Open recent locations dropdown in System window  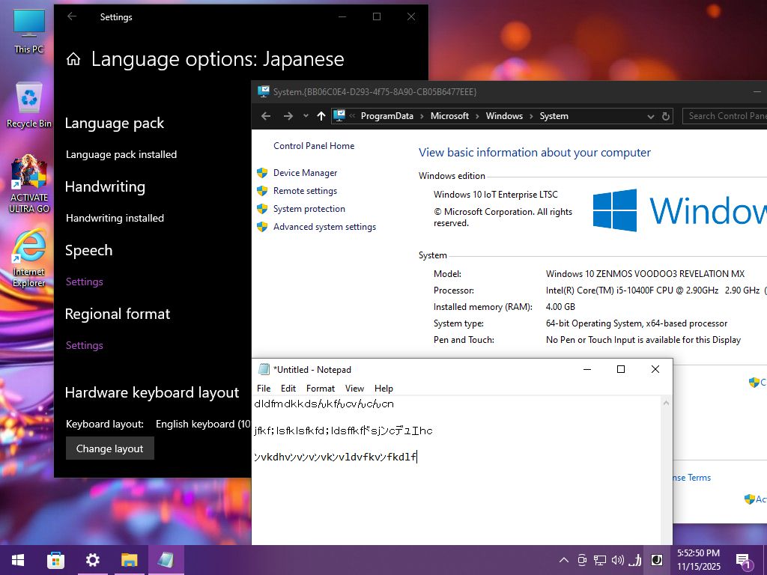pyautogui.click(x=306, y=116)
